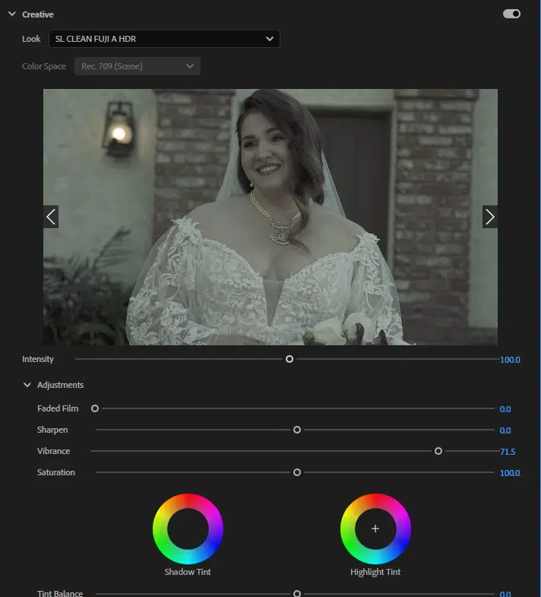541x597 pixels.
Task: Click the Highlight Tint color wheel crosshair
Action: pyautogui.click(x=375, y=529)
